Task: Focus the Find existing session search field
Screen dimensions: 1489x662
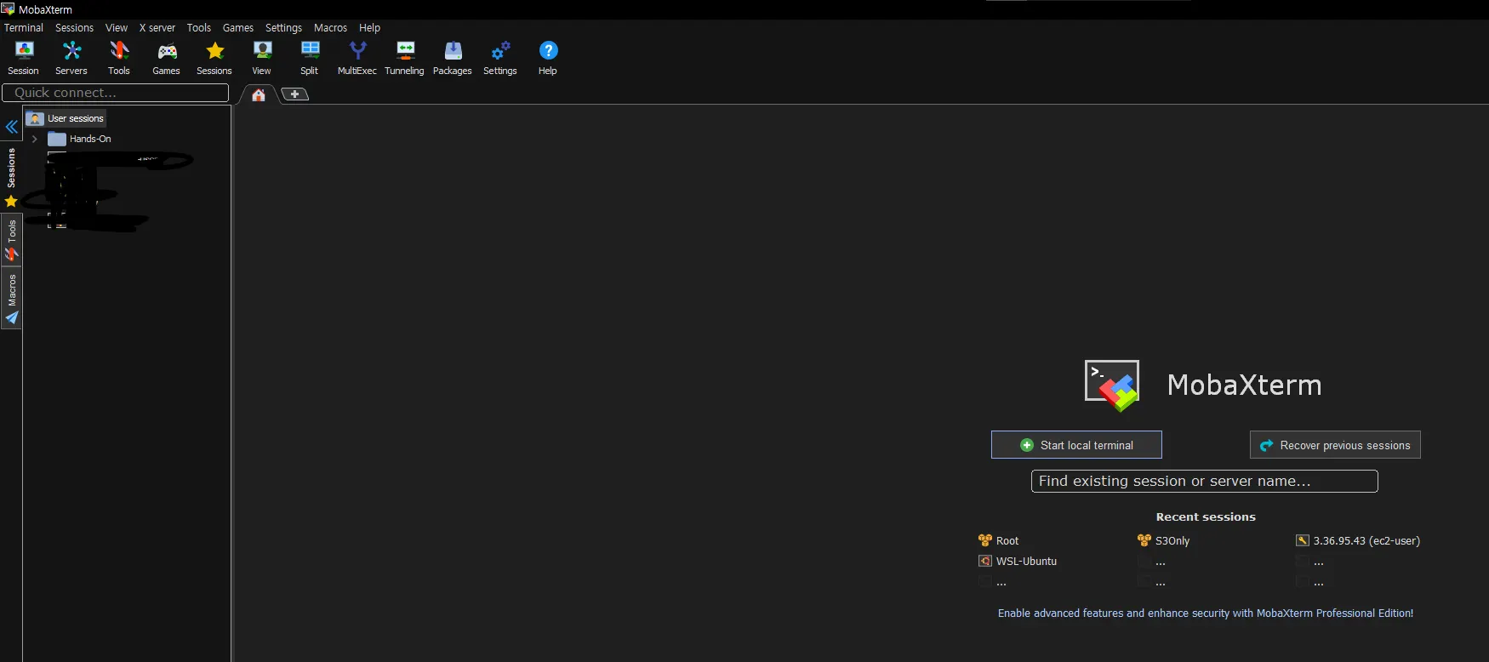Action: (x=1204, y=482)
